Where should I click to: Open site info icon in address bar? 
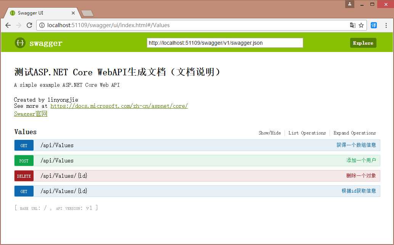click(42, 25)
